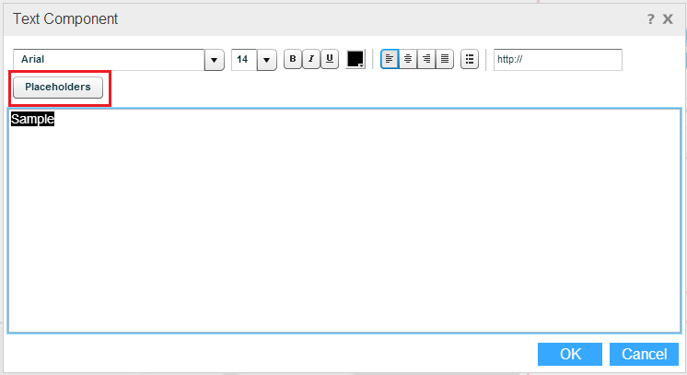Toggle Italic formatting
This screenshot has width=687, height=375.
coord(311,59)
